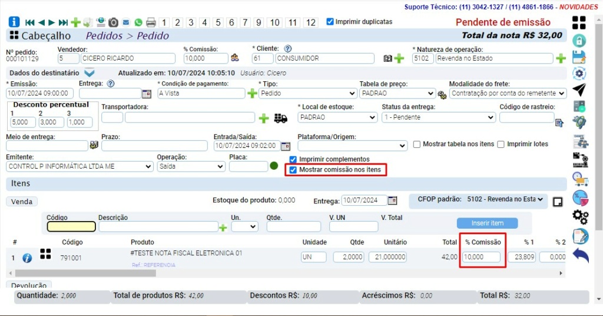Image resolution: width=603 pixels, height=316 pixels.
Task: Click the item % Comissão field
Action: 481,257
